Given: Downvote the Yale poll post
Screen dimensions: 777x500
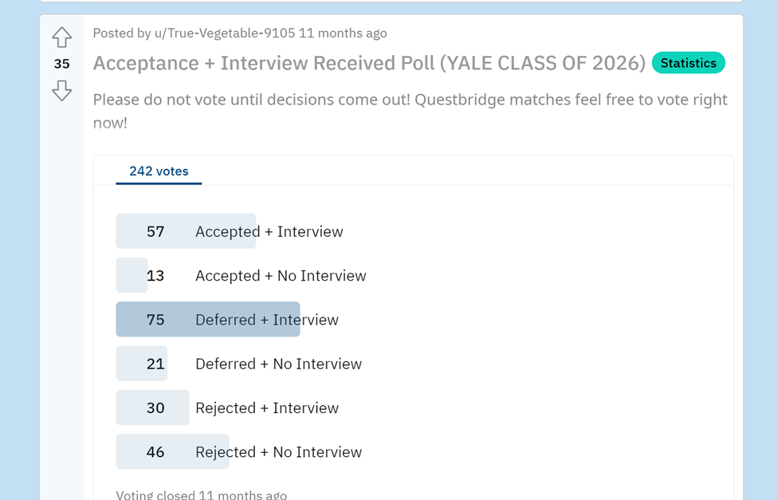Looking at the screenshot, I should point(62,91).
